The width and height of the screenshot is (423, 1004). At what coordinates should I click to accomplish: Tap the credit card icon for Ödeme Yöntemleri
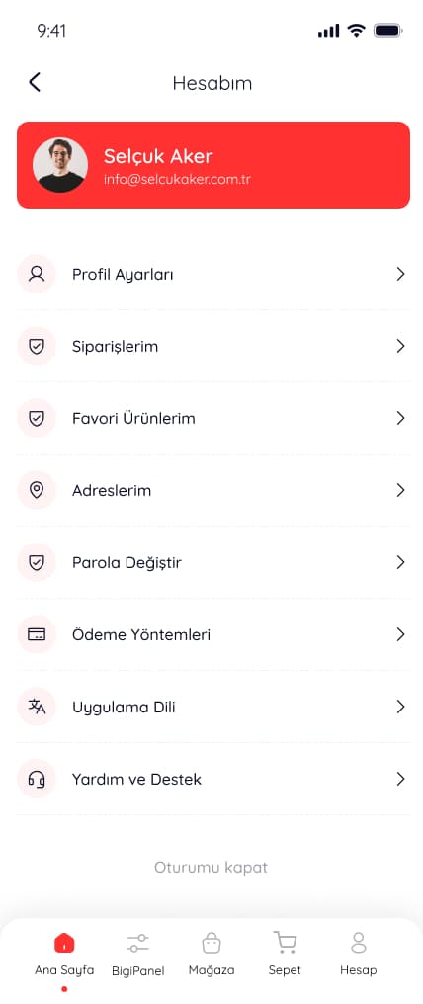(x=37, y=634)
